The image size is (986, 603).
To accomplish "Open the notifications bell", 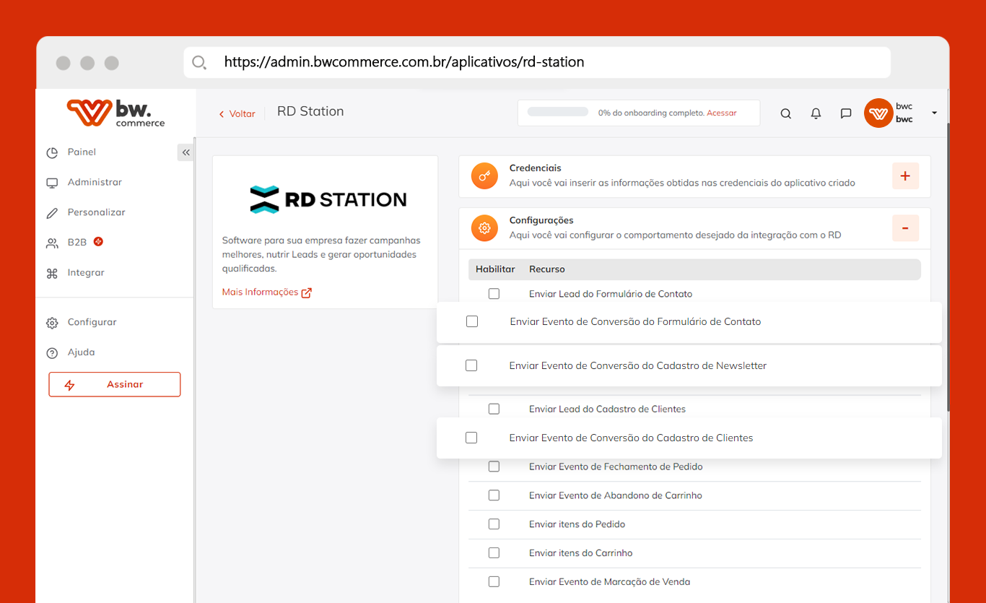I will [816, 113].
